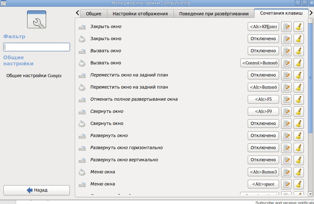Open Поведение при развёртывании tab
The image size is (314, 204).
pyautogui.click(x=214, y=14)
